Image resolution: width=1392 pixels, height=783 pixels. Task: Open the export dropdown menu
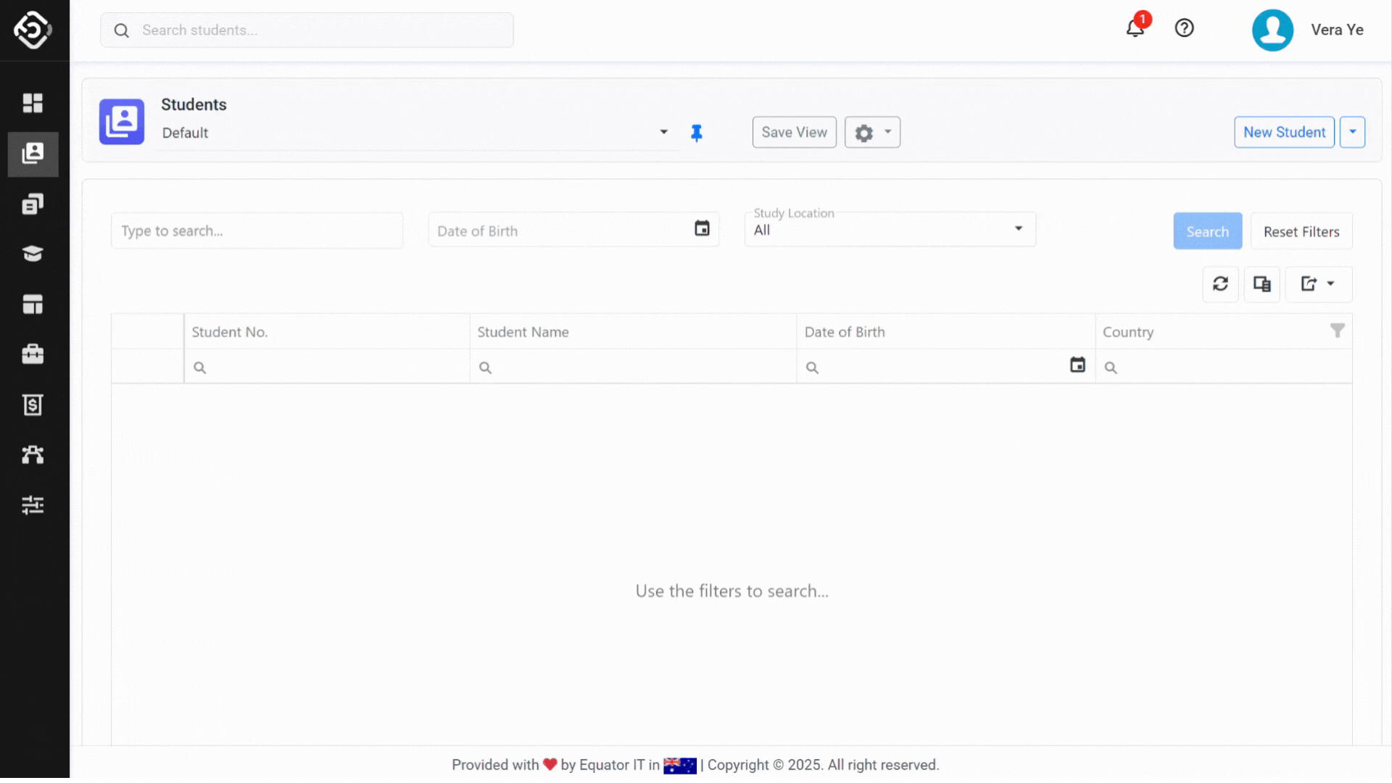pyautogui.click(x=1317, y=284)
